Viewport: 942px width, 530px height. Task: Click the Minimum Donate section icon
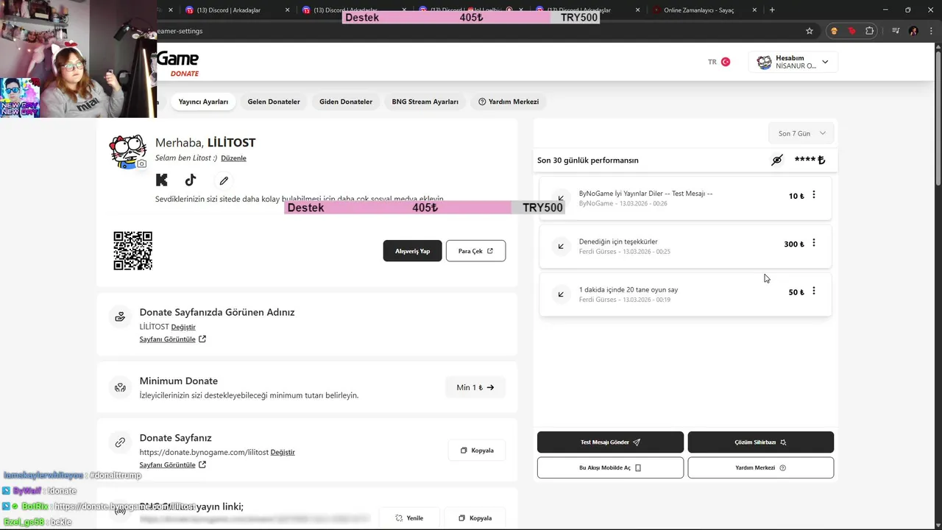[120, 387]
